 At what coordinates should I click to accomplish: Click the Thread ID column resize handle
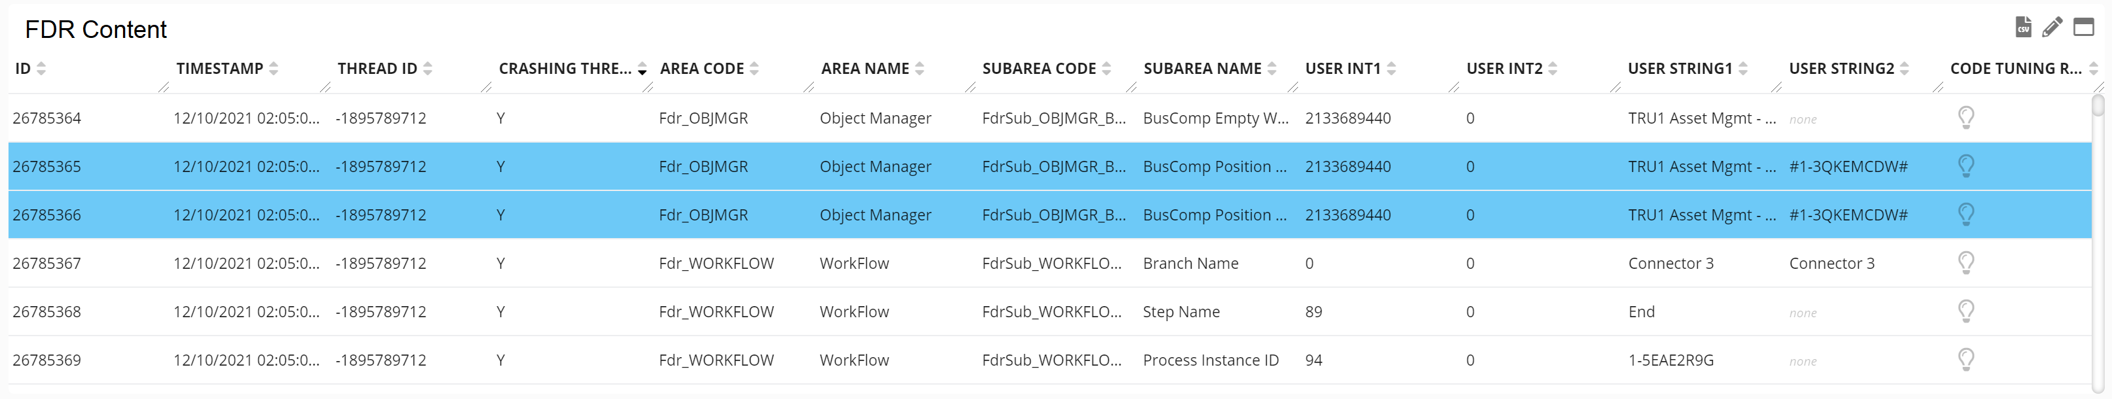486,87
